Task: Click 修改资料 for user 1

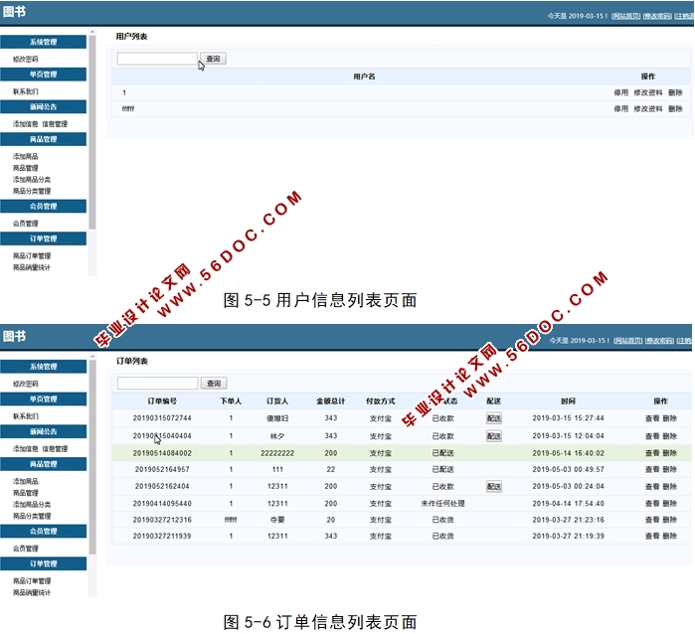Action: [x=647, y=92]
